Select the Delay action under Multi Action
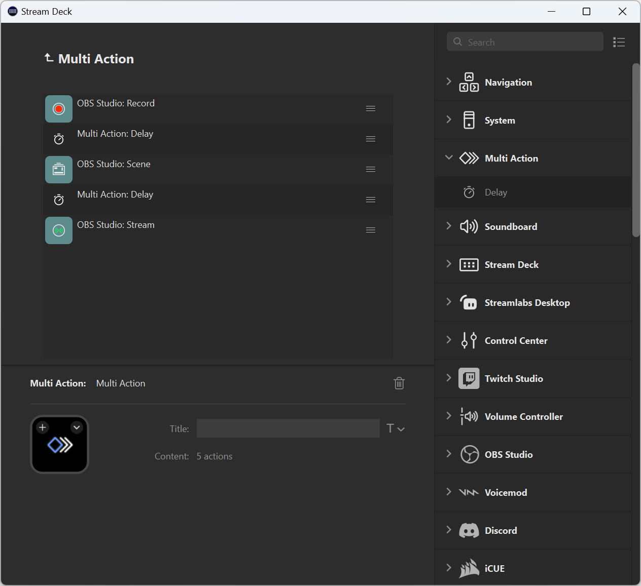Screen dimensions: 641x586 coord(533,192)
